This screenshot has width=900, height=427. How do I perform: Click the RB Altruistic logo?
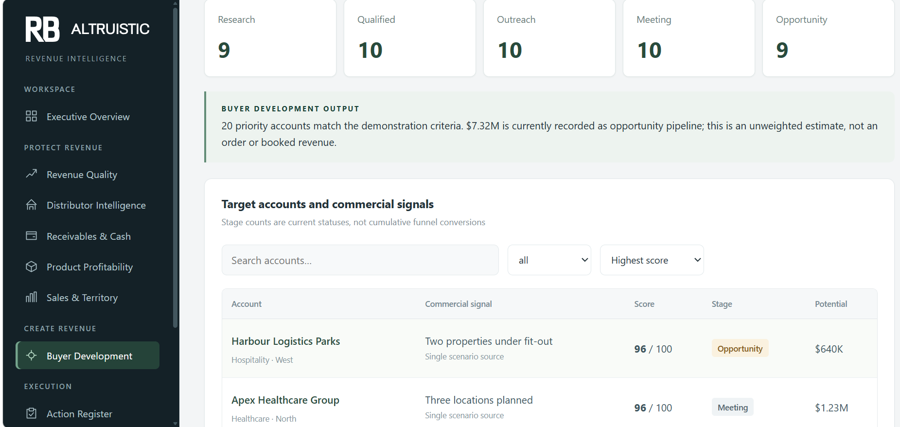[88, 29]
